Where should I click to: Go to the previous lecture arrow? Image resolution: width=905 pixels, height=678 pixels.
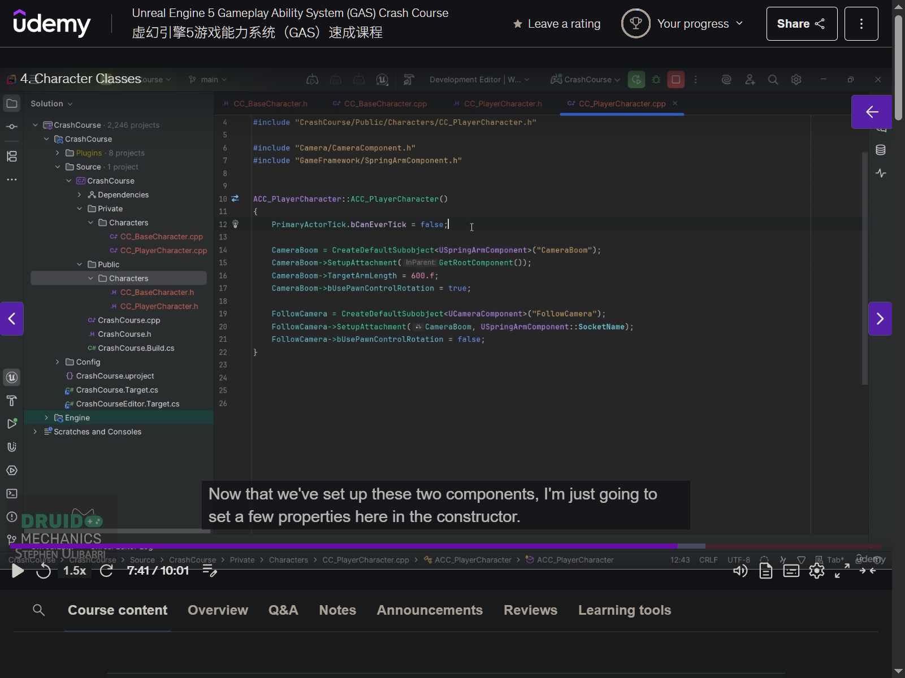coord(12,319)
